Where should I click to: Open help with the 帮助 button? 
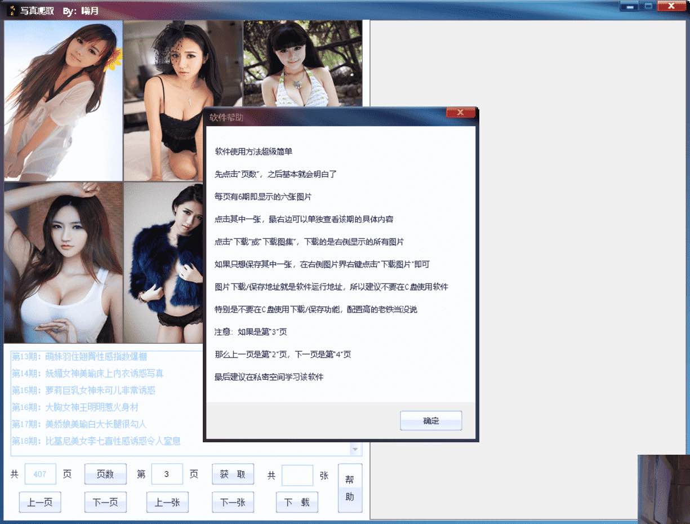click(350, 488)
